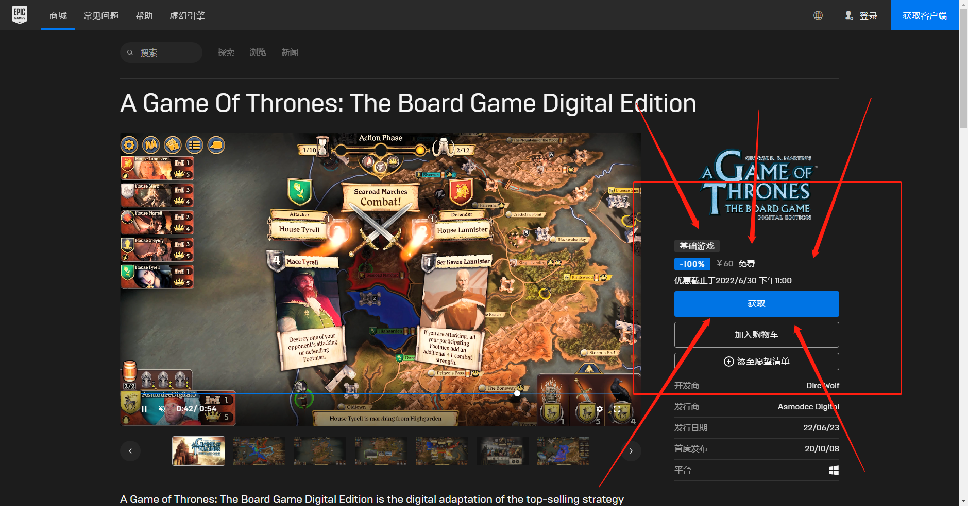
Task: Click the Windows platform icon under 平台
Action: (834, 469)
